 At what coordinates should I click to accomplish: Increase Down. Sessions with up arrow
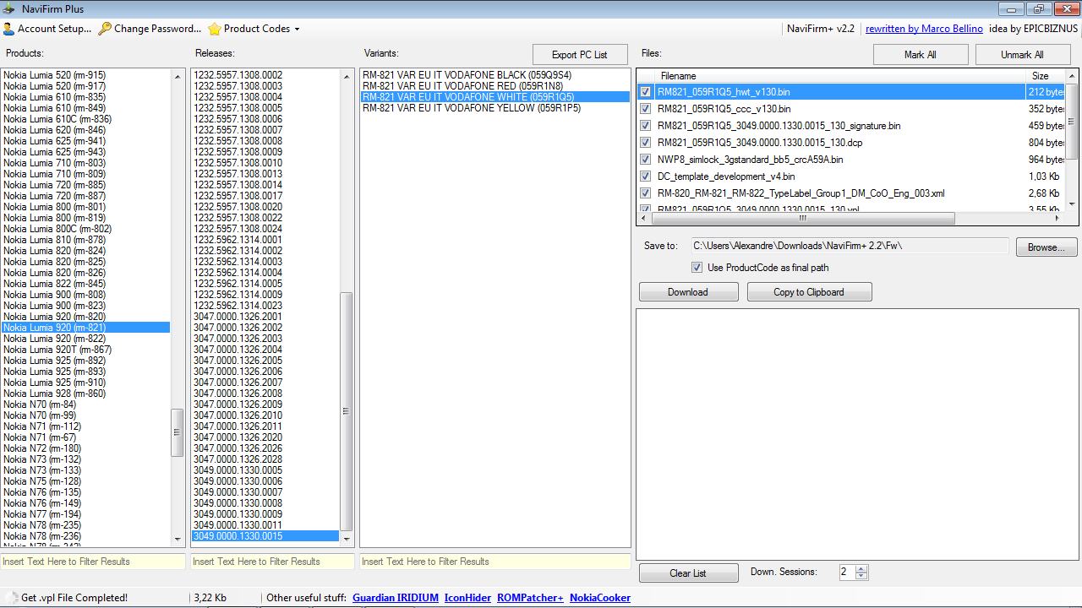(861, 568)
